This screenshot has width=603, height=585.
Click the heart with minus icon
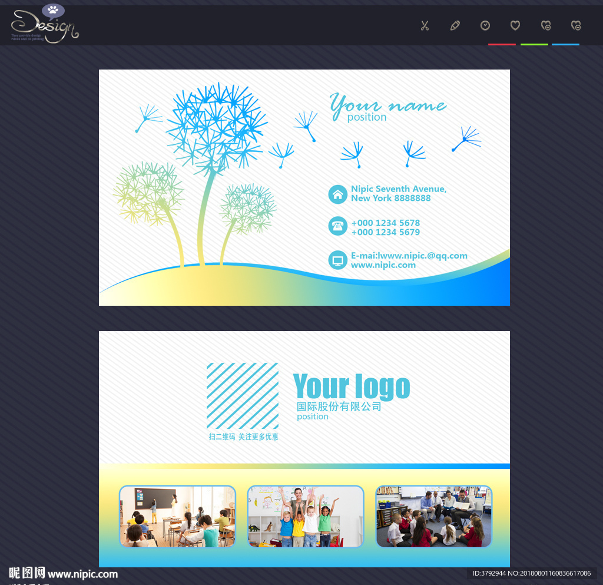point(576,26)
